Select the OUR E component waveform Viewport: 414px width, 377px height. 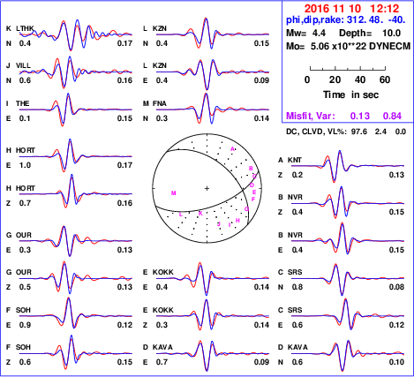tap(76, 241)
